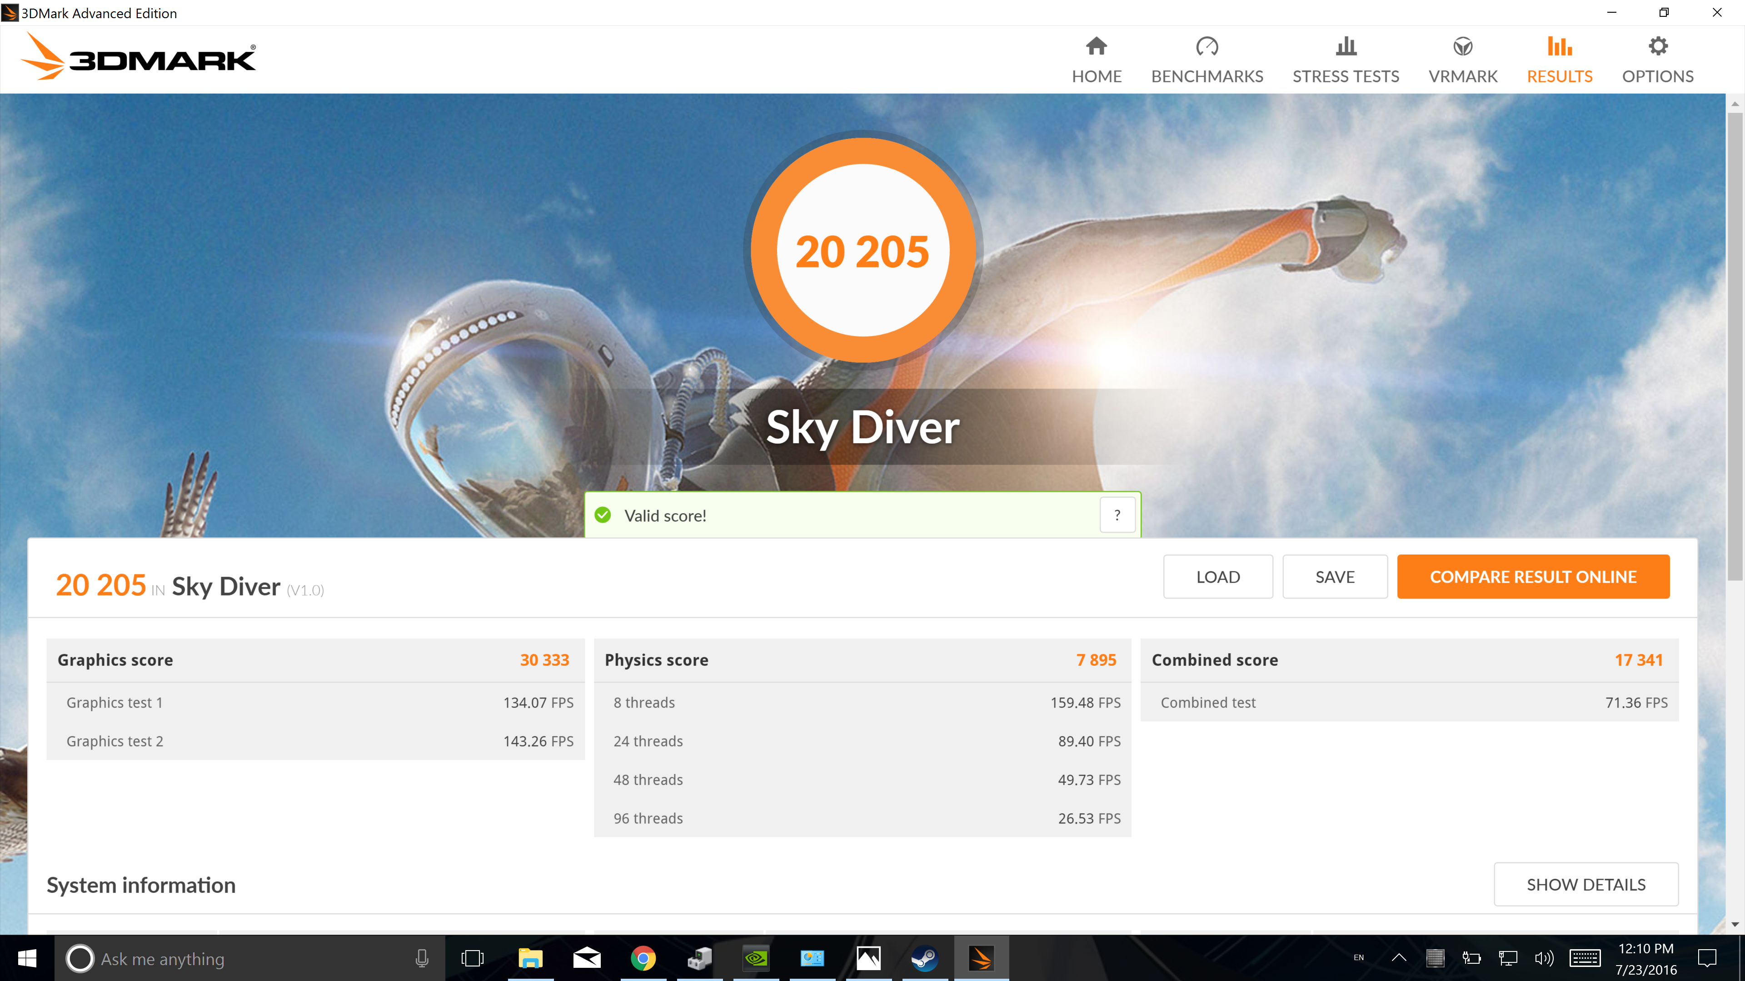This screenshot has width=1745, height=981.
Task: Load a saved result file
Action: click(x=1218, y=577)
